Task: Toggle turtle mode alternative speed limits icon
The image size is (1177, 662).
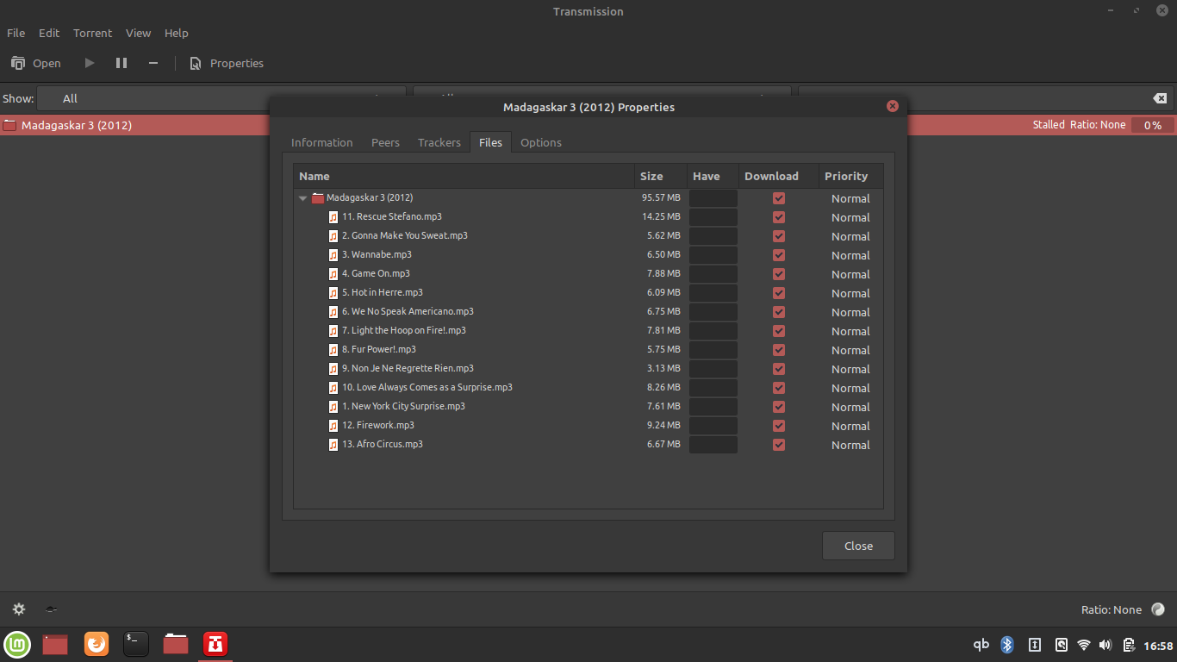Action: pos(52,609)
